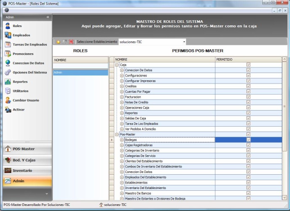Open Empleados from the sidebar
The height and width of the screenshot is (211, 290).
tap(21, 35)
